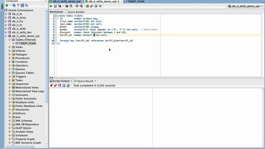The height and width of the screenshot is (149, 265).
Task: Expand the db_it_skills_bot connection
Action: coord(6,32)
